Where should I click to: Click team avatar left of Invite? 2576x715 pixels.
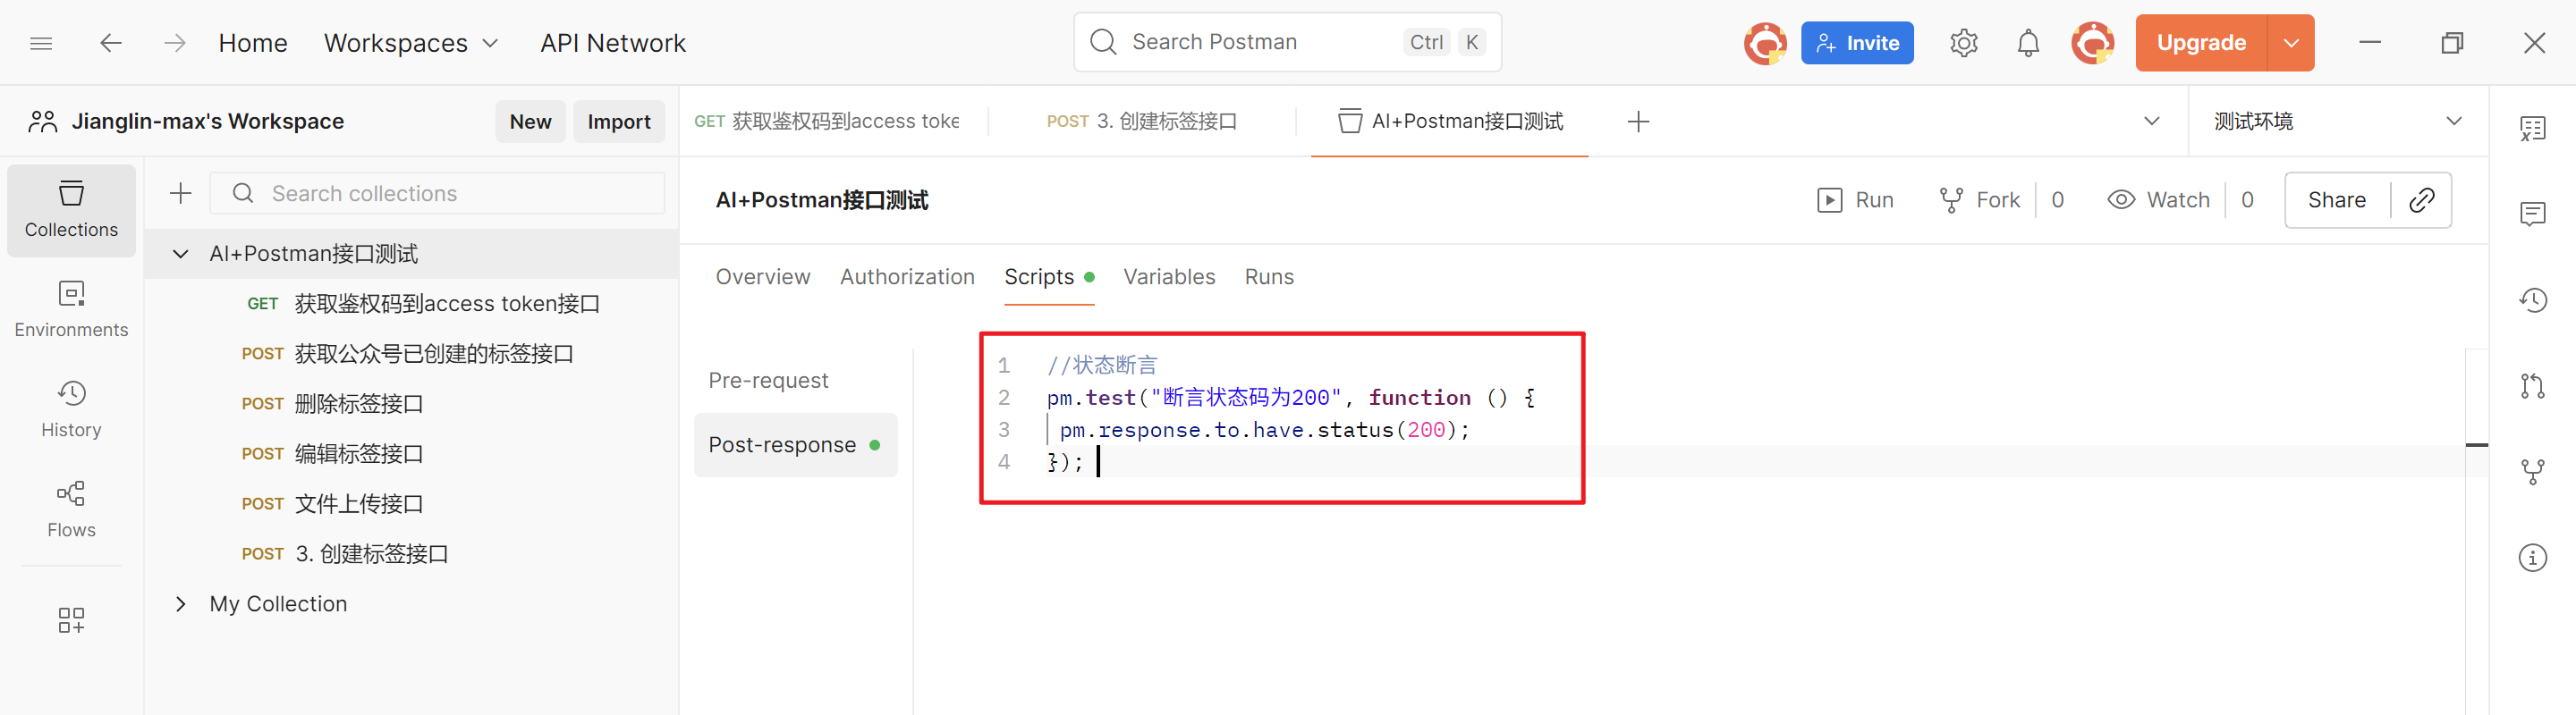1765,43
